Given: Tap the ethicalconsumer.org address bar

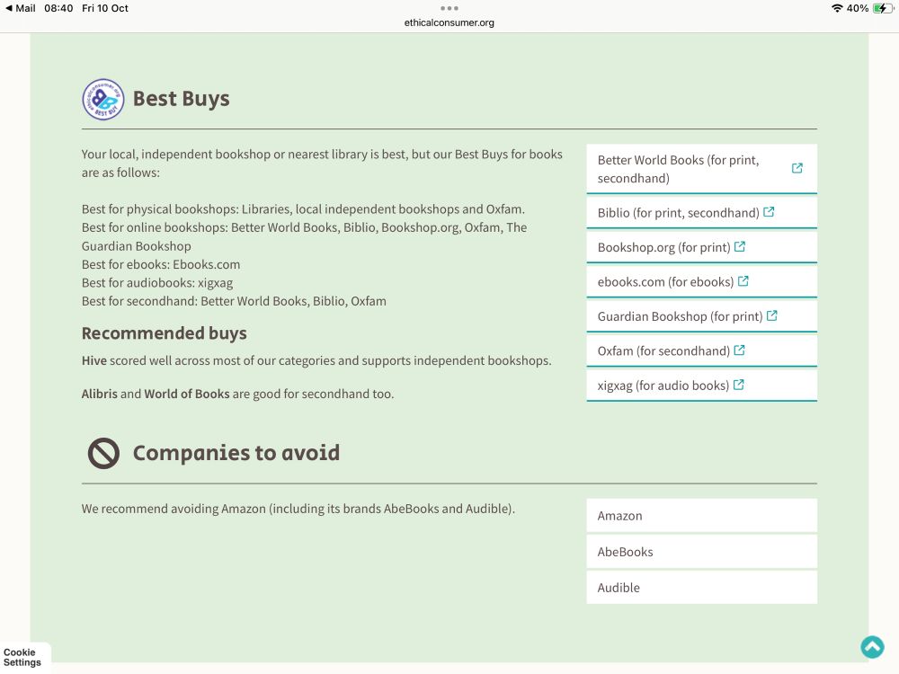Looking at the screenshot, I should click(x=449, y=22).
